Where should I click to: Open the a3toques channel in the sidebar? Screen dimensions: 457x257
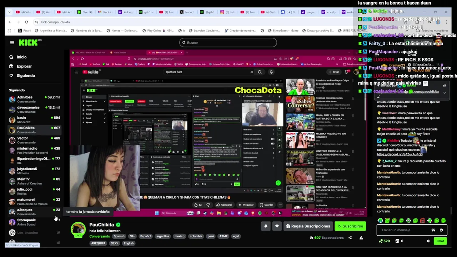click(x=35, y=212)
